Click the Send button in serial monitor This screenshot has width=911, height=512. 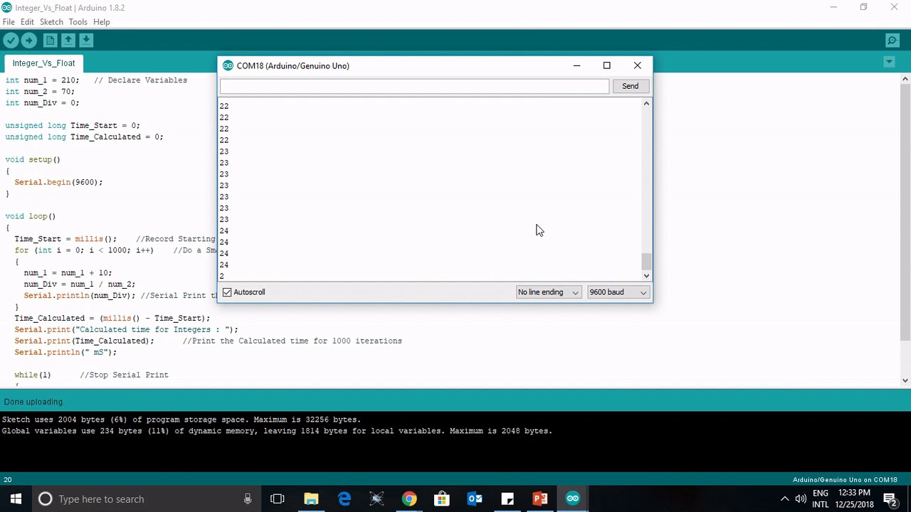click(630, 86)
